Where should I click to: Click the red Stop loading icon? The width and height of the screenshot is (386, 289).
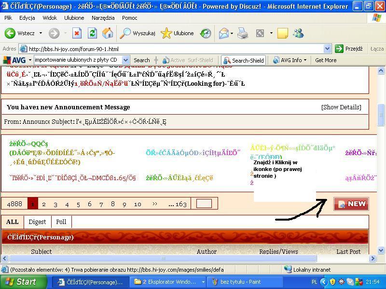pyautogui.click(x=77, y=33)
